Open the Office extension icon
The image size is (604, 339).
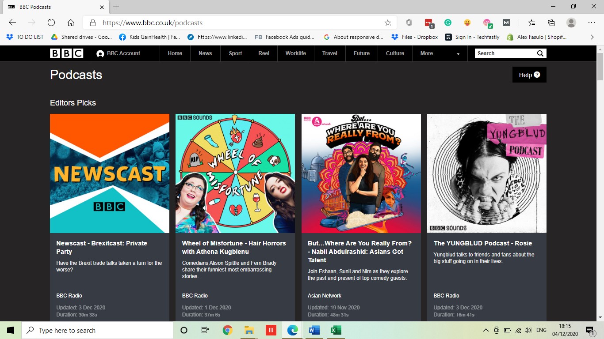pyautogui.click(x=409, y=23)
